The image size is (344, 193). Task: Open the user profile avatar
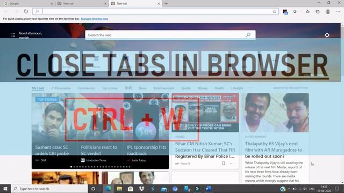coord(328,12)
